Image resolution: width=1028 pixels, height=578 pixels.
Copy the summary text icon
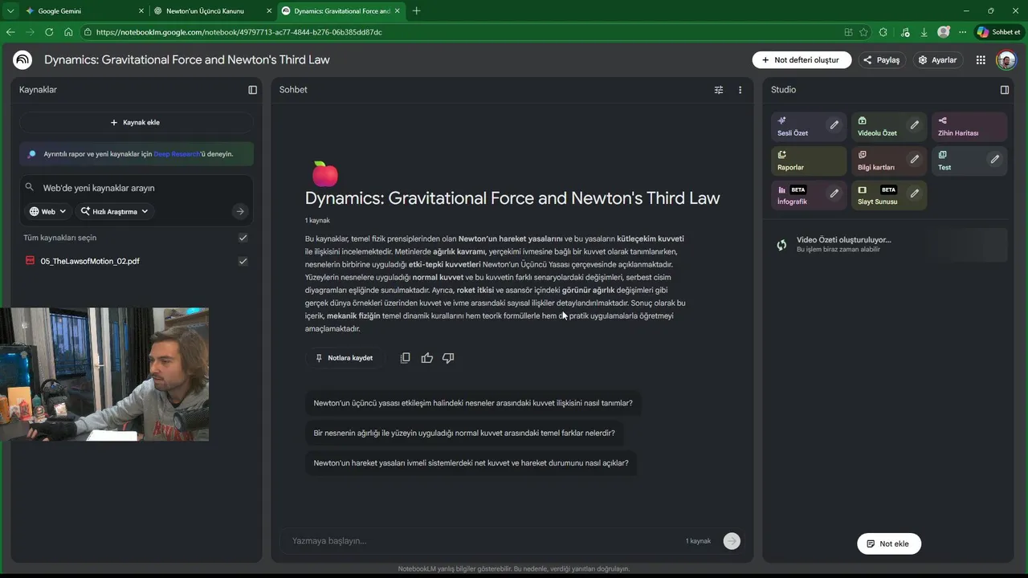point(405,358)
